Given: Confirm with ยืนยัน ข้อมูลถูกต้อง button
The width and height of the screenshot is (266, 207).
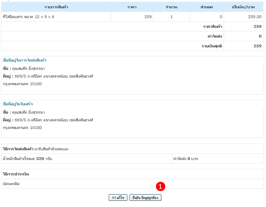Looking at the screenshot, I should point(145,198).
